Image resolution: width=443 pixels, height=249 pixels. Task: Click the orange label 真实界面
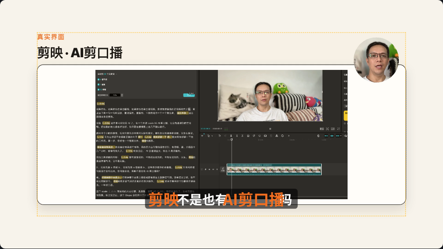51,37
